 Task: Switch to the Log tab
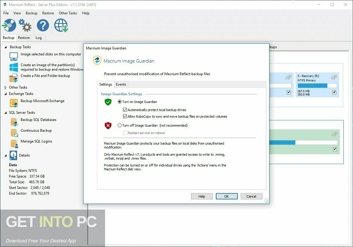click(39, 38)
